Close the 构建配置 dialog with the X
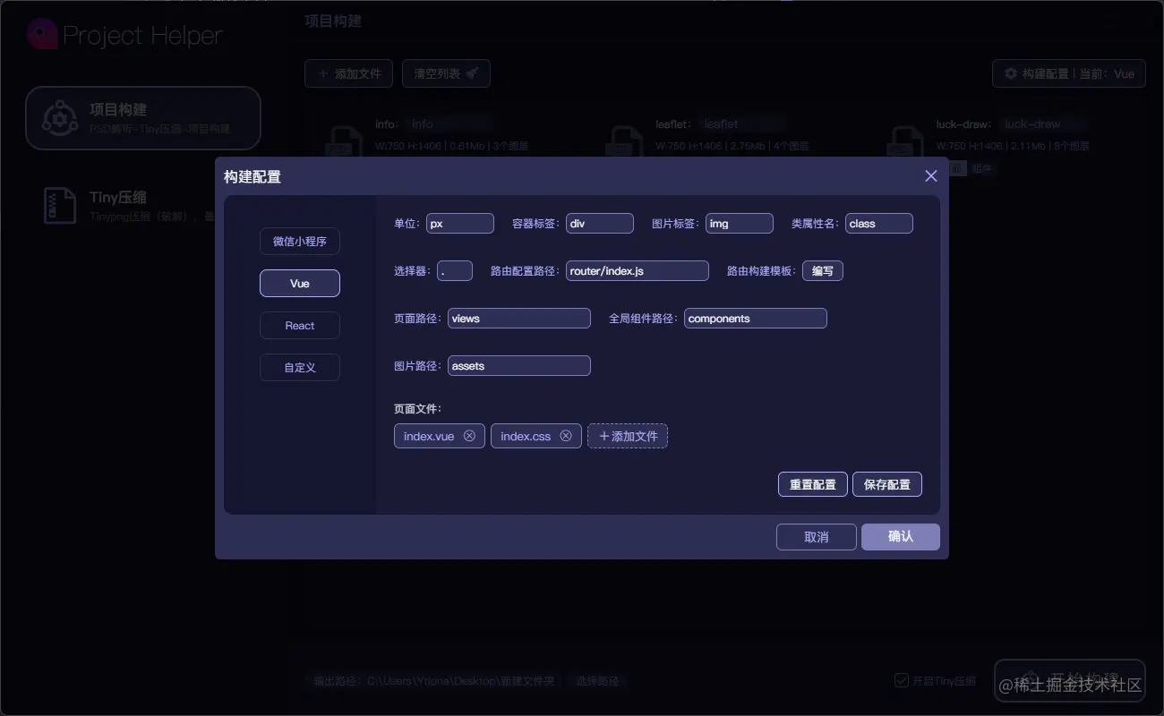 [x=931, y=176]
